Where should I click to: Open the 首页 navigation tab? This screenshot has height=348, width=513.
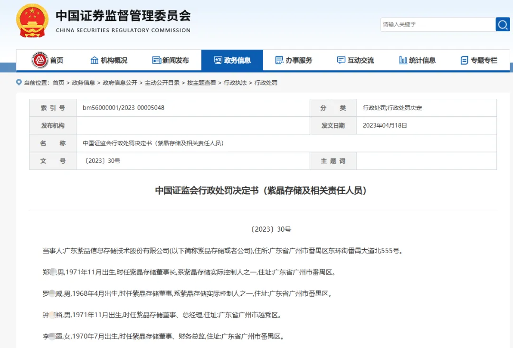pyautogui.click(x=47, y=60)
